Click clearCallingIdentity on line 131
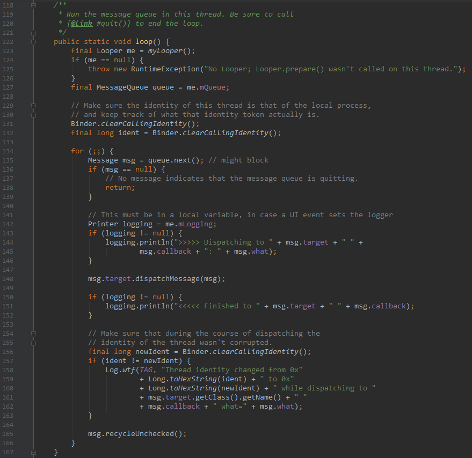This screenshot has height=458, width=472. [144, 123]
